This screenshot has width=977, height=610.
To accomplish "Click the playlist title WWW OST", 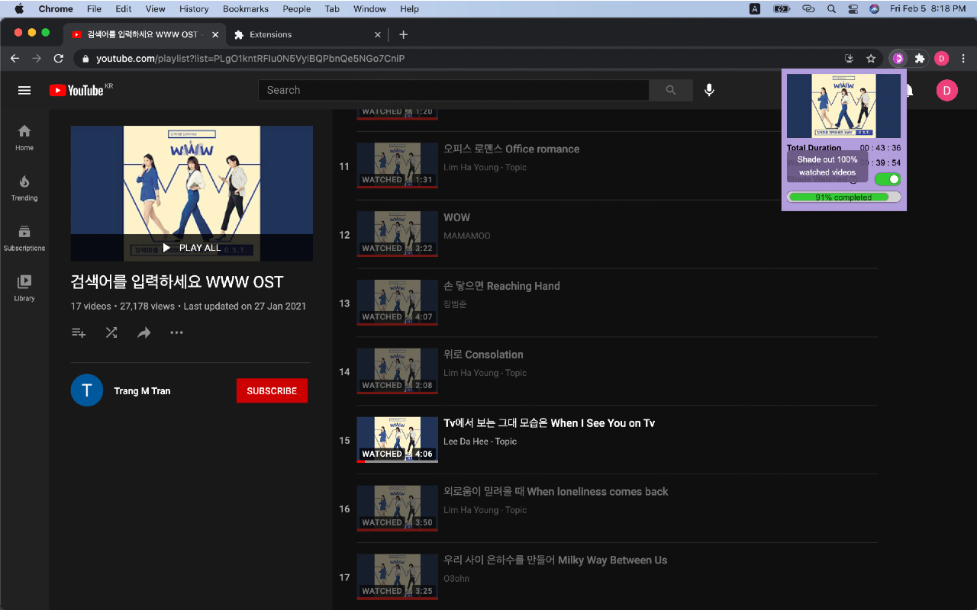I will [177, 282].
